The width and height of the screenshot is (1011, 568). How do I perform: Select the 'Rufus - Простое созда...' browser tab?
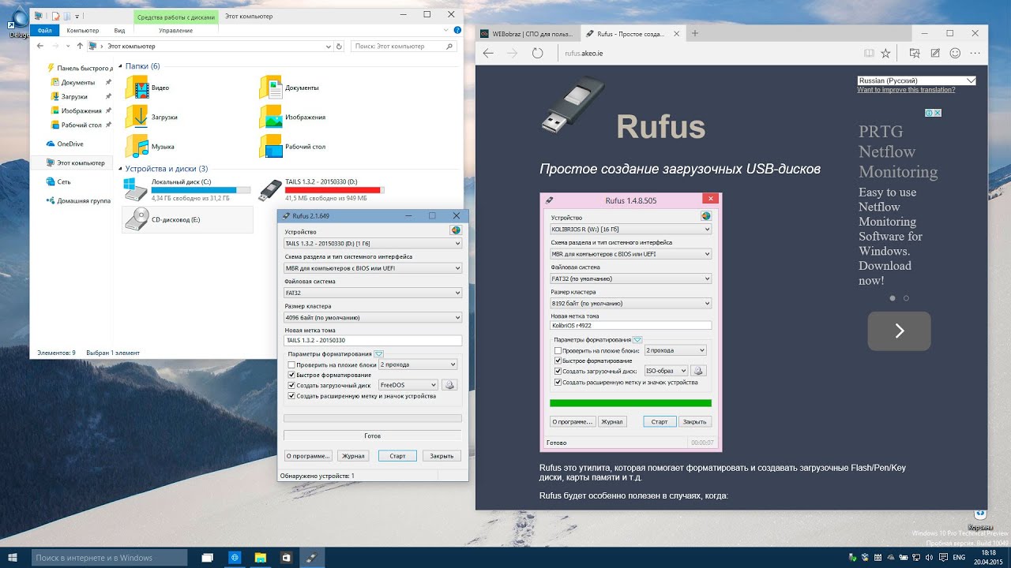coord(631,34)
